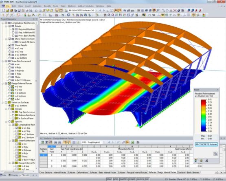Viewport: 226px width, 181px height.
Task: Click previous load case arrow in table toolbar
Action: 109,142
